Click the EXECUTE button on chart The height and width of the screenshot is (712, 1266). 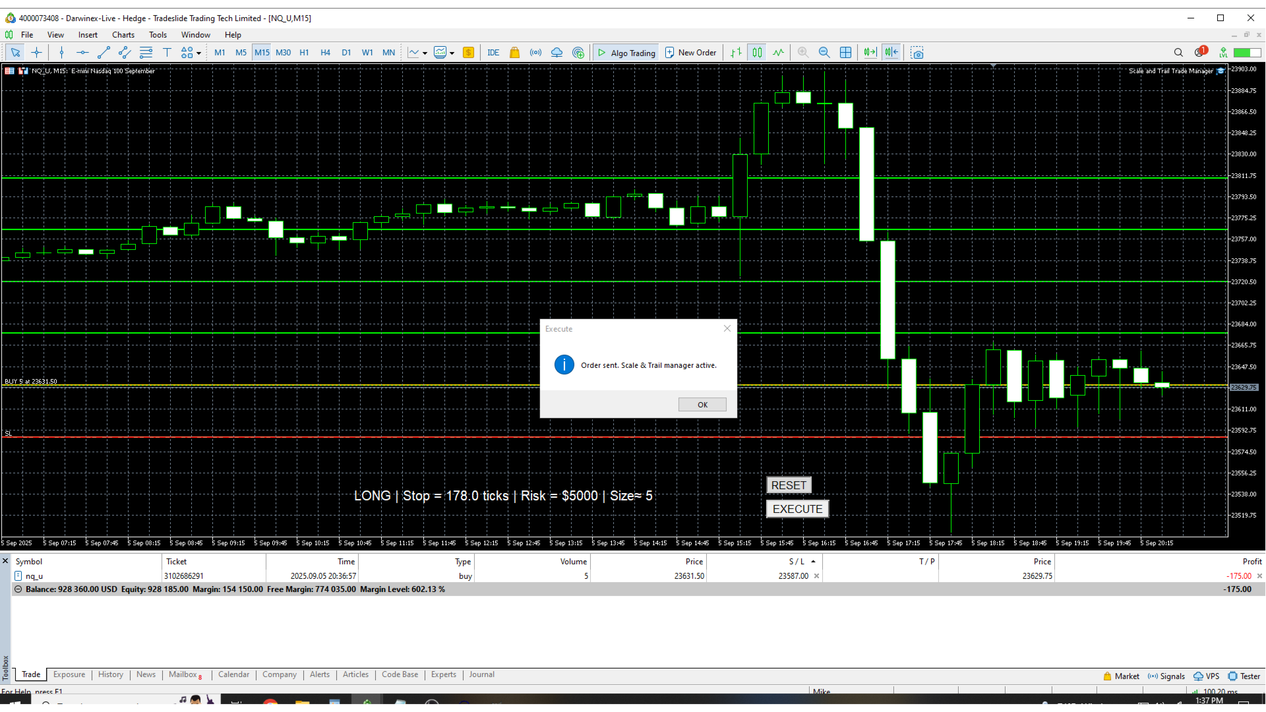pyautogui.click(x=797, y=509)
